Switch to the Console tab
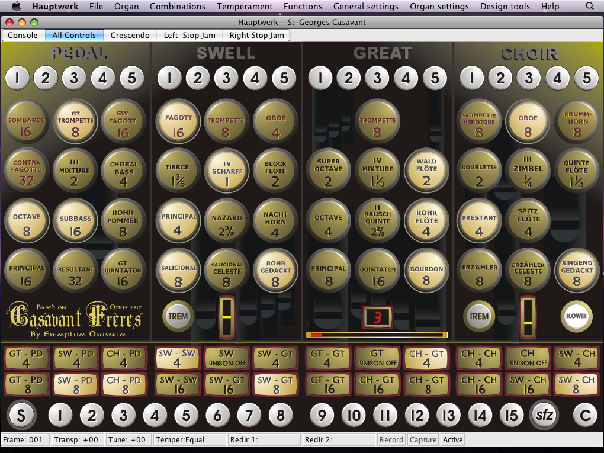The width and height of the screenshot is (604, 453). (x=23, y=35)
